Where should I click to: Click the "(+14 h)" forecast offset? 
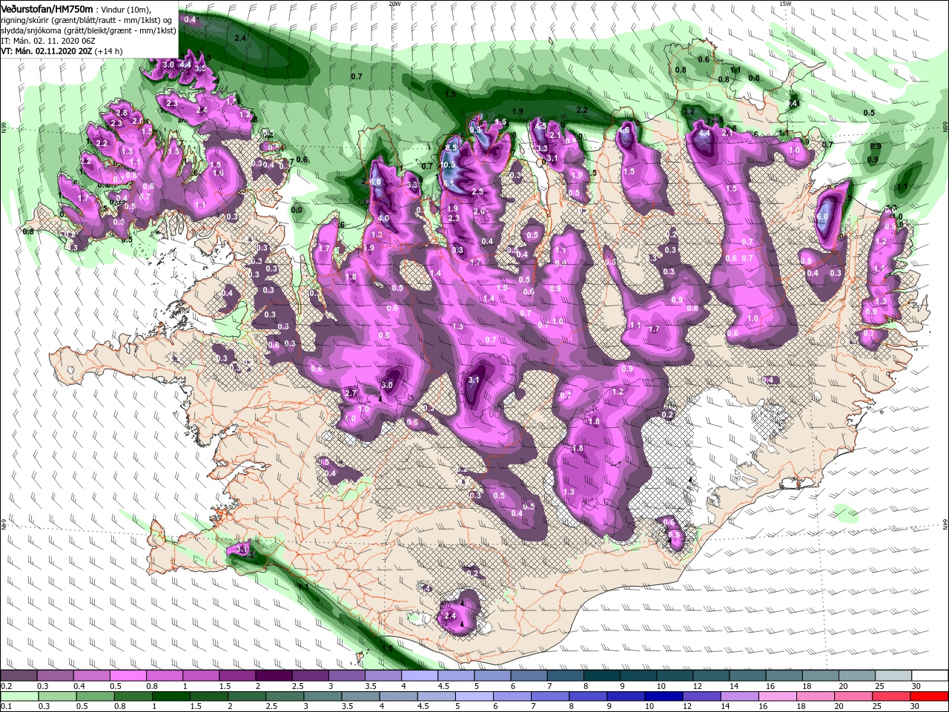[x=109, y=51]
